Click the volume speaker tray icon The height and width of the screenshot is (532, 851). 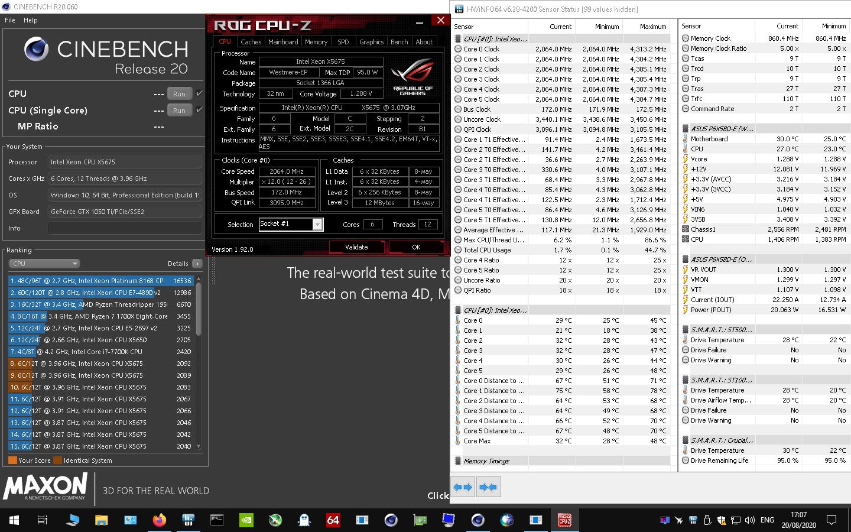tap(750, 520)
